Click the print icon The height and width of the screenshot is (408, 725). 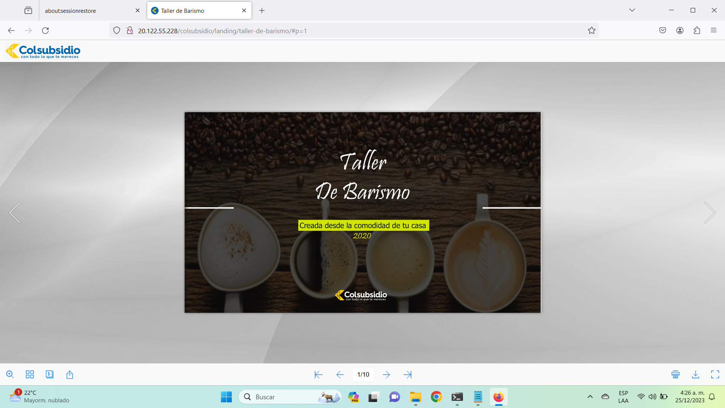coord(676,374)
